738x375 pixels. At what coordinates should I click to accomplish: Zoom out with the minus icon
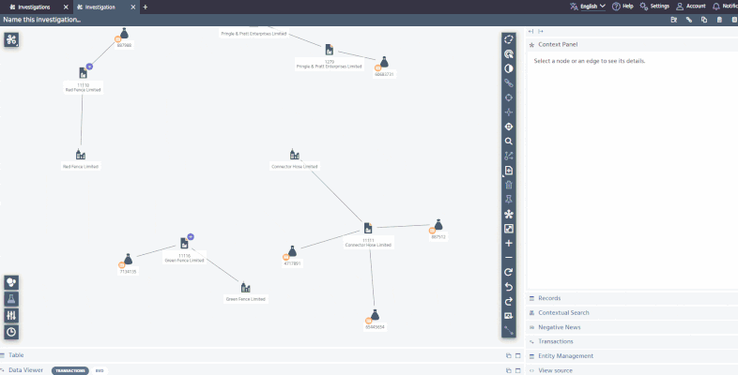[x=508, y=258]
